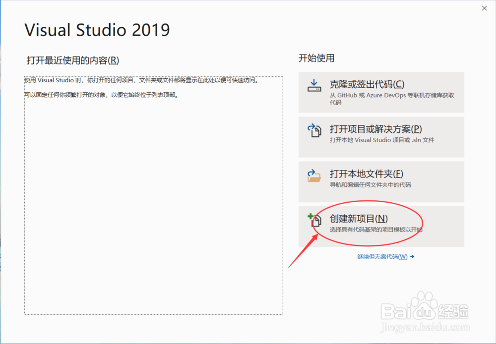Click the empty recent items list box
The width and height of the screenshot is (496, 344).
coord(154,195)
